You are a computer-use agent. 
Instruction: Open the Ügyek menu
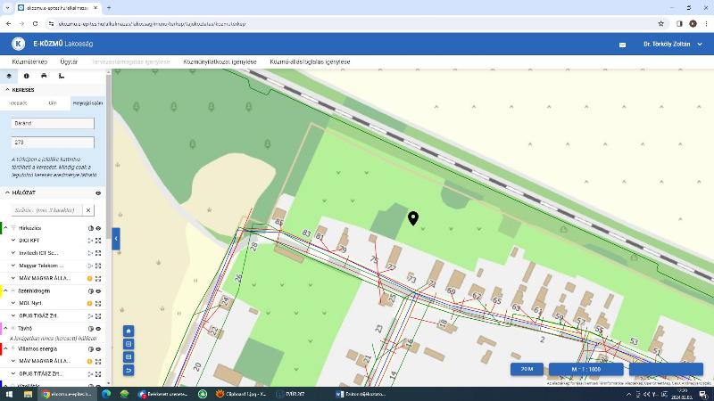tap(68, 62)
